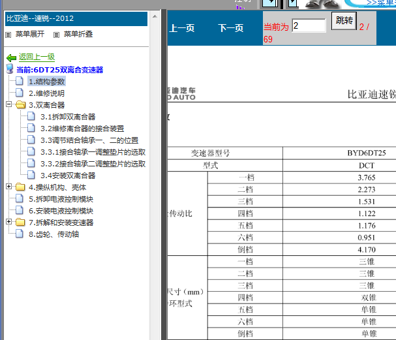
Task: Click the 2.273 gear ratio cell
Action: [x=367, y=189]
